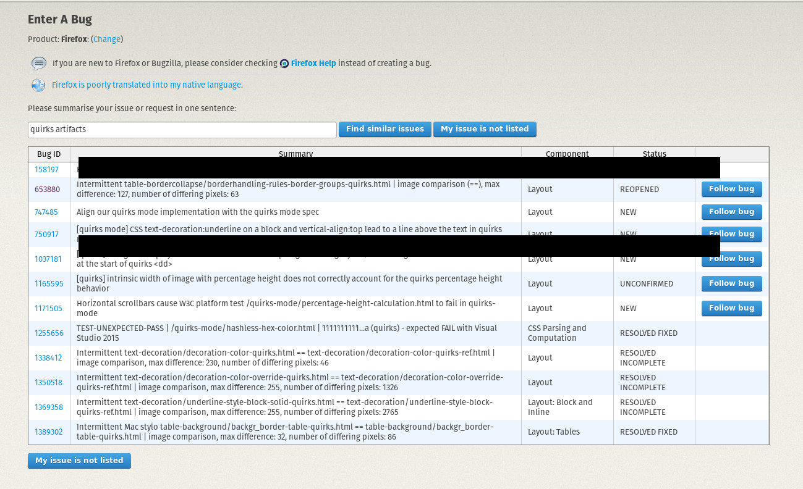Open 'Firefox is poorly translated' link

pos(147,85)
